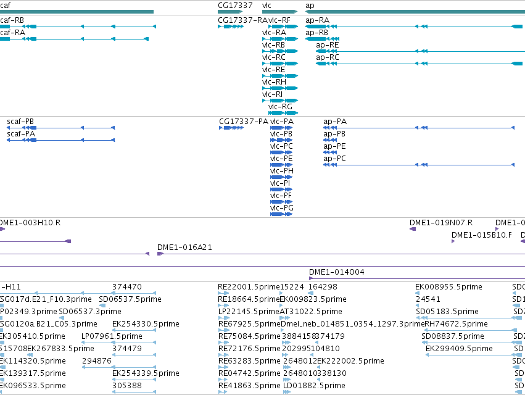This screenshot has width=525, height=395.
Task: Click the vlc gene bar
Action: (x=280, y=12)
